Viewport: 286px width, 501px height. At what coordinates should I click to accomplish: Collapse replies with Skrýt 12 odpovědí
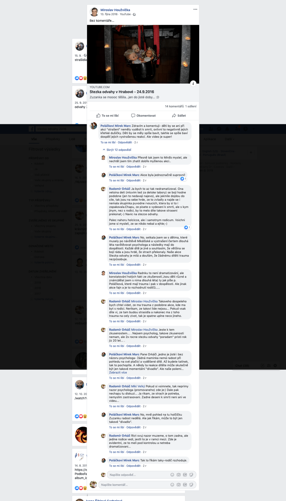117,150
